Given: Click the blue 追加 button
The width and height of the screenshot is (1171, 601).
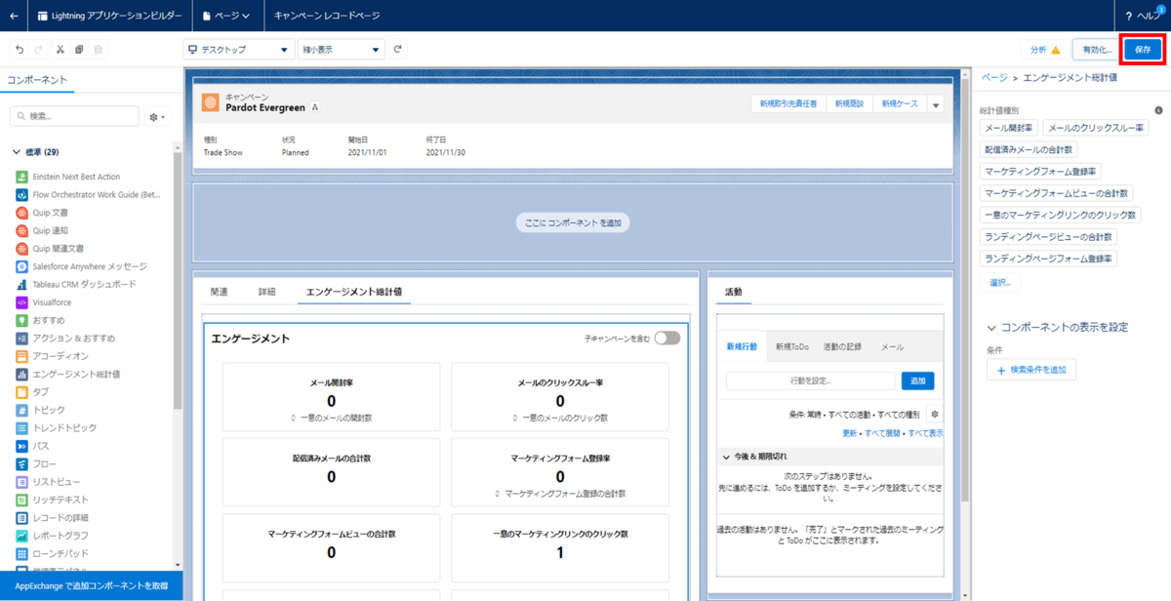Looking at the screenshot, I should coord(917,381).
